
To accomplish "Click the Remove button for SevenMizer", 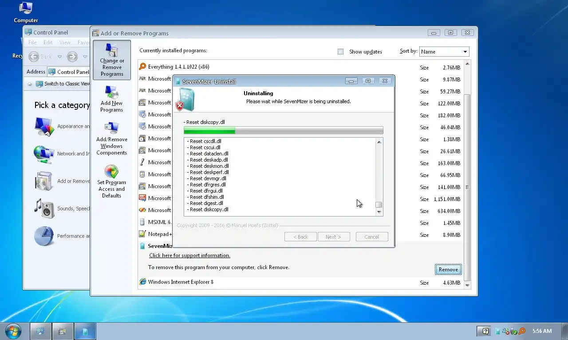I will coord(448,270).
